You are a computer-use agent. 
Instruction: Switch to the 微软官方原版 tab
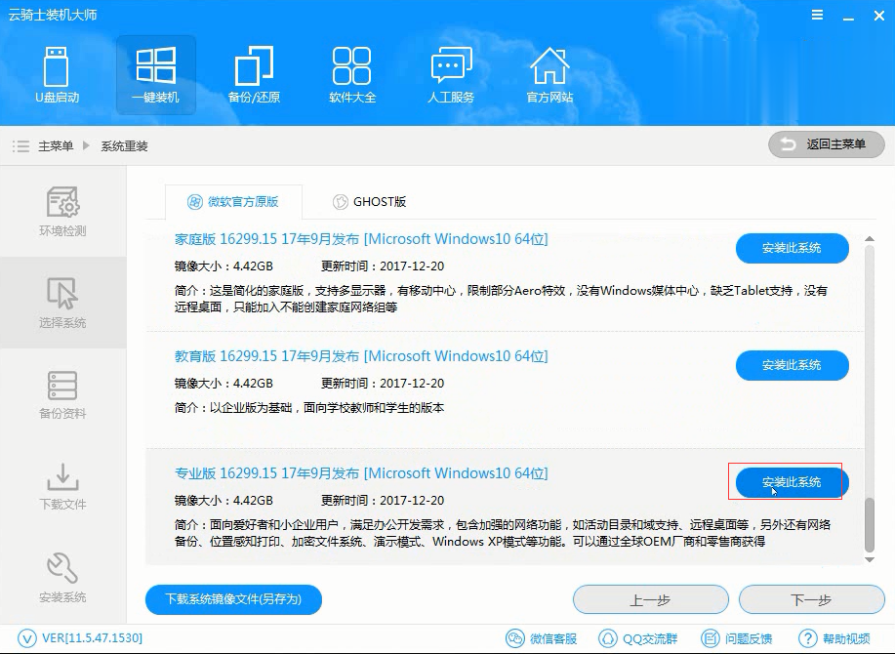[x=233, y=202]
